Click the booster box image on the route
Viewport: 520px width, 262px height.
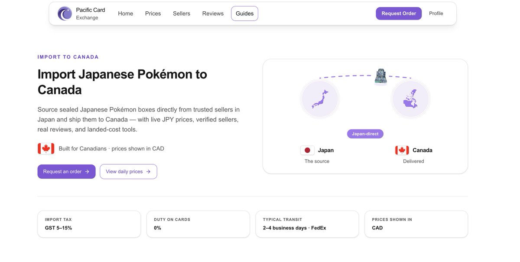coord(380,76)
